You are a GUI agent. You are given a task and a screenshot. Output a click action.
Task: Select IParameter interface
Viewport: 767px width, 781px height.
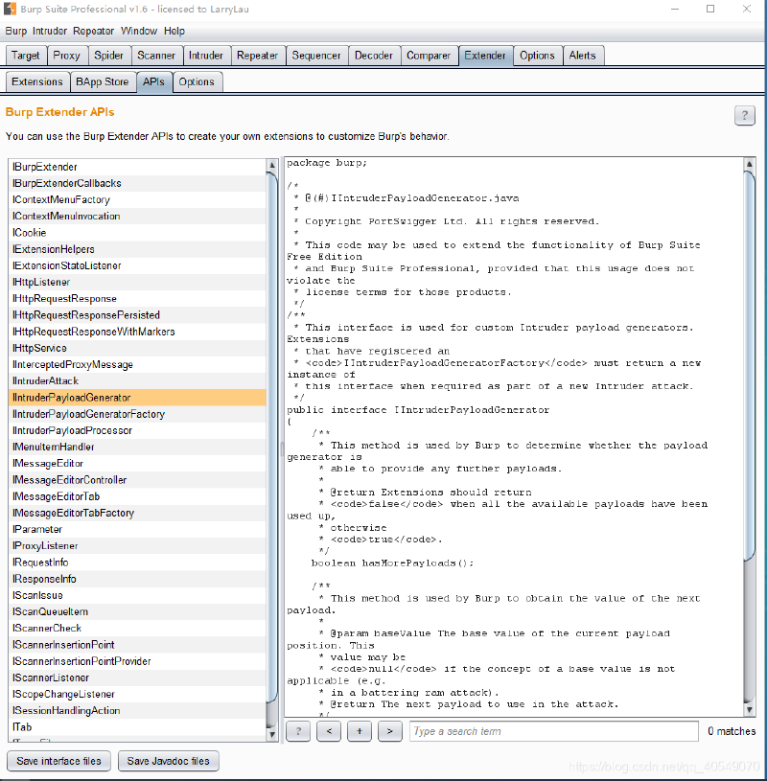(137, 529)
